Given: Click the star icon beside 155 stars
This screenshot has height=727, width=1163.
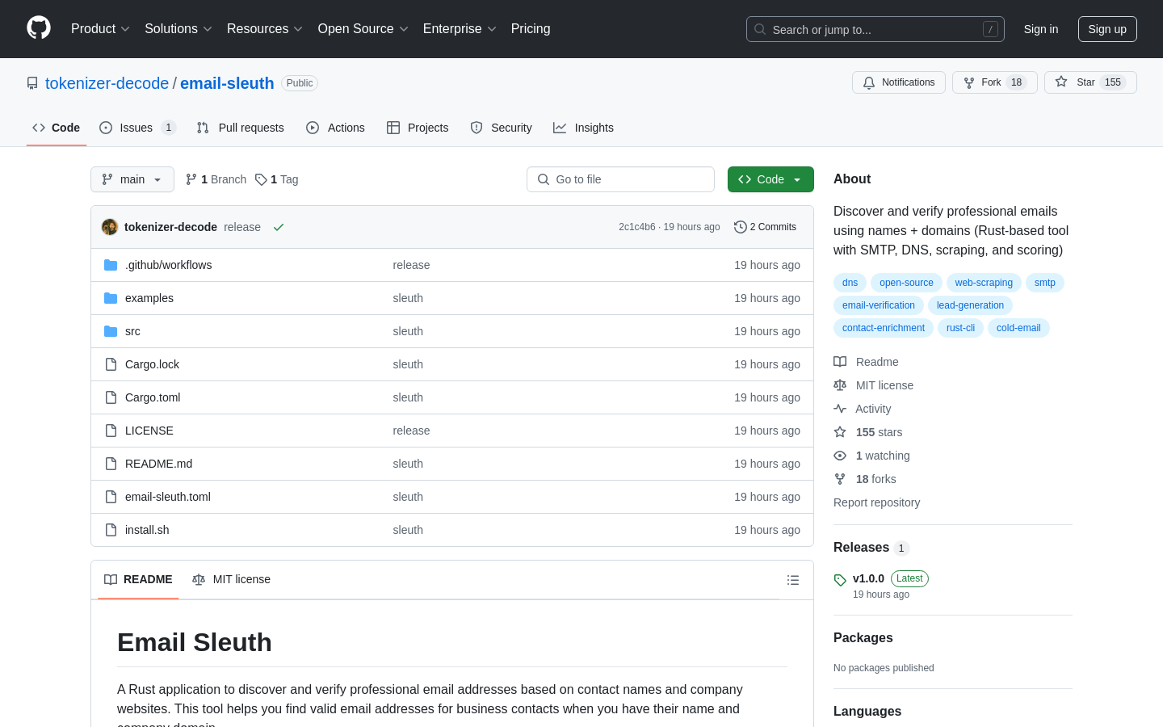Looking at the screenshot, I should click(x=840, y=432).
